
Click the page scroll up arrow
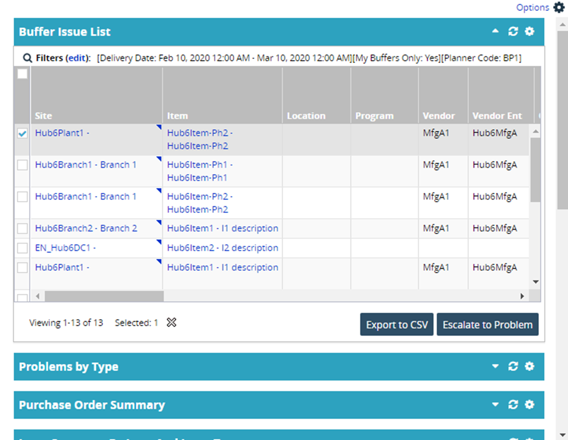562,24
